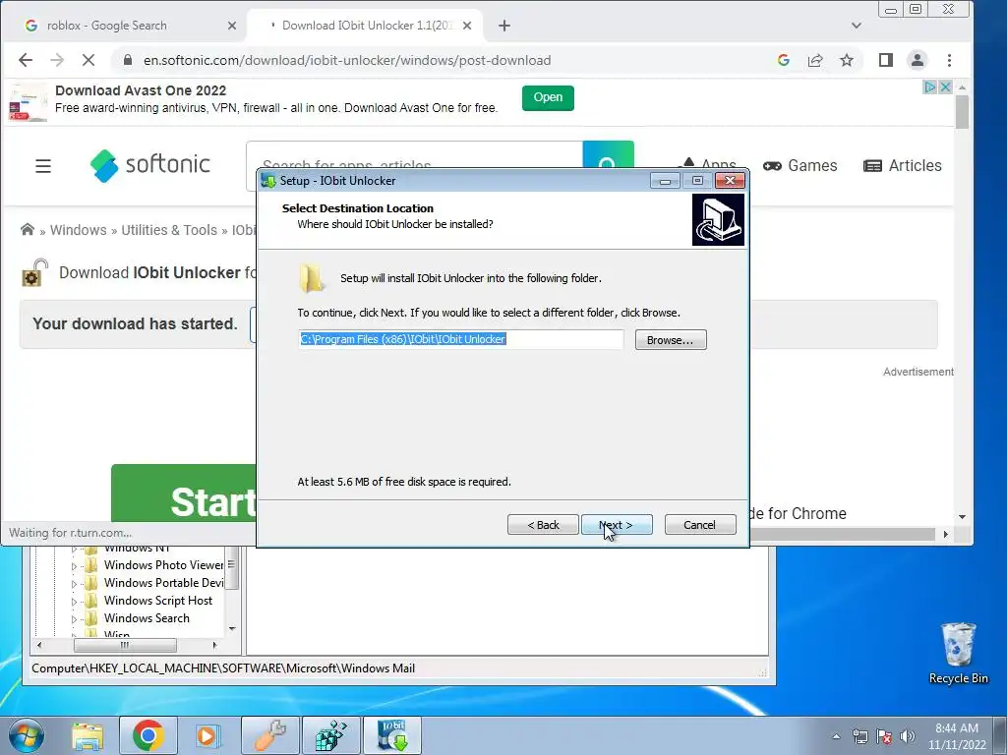
Task: Open Softonic hamburger menu
Action: click(43, 166)
